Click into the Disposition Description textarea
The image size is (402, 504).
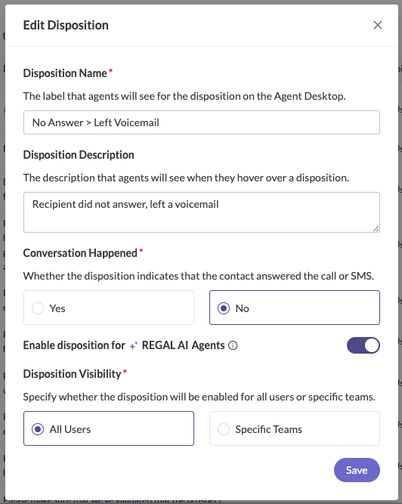coord(202,212)
